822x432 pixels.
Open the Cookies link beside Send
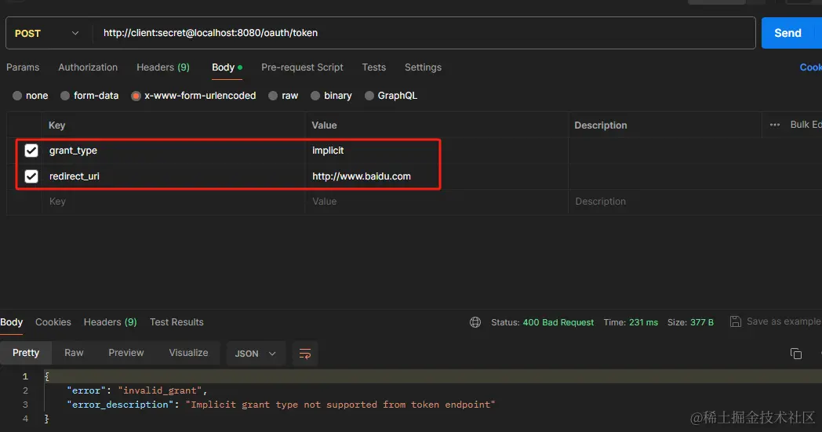(x=810, y=67)
